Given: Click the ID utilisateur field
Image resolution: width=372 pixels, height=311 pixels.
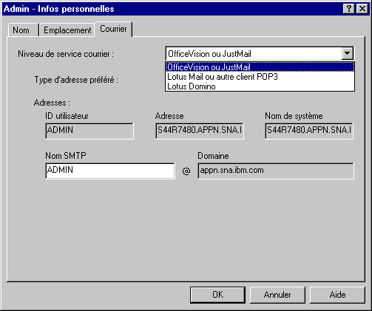Looking at the screenshot, I should pyautogui.click(x=89, y=131).
